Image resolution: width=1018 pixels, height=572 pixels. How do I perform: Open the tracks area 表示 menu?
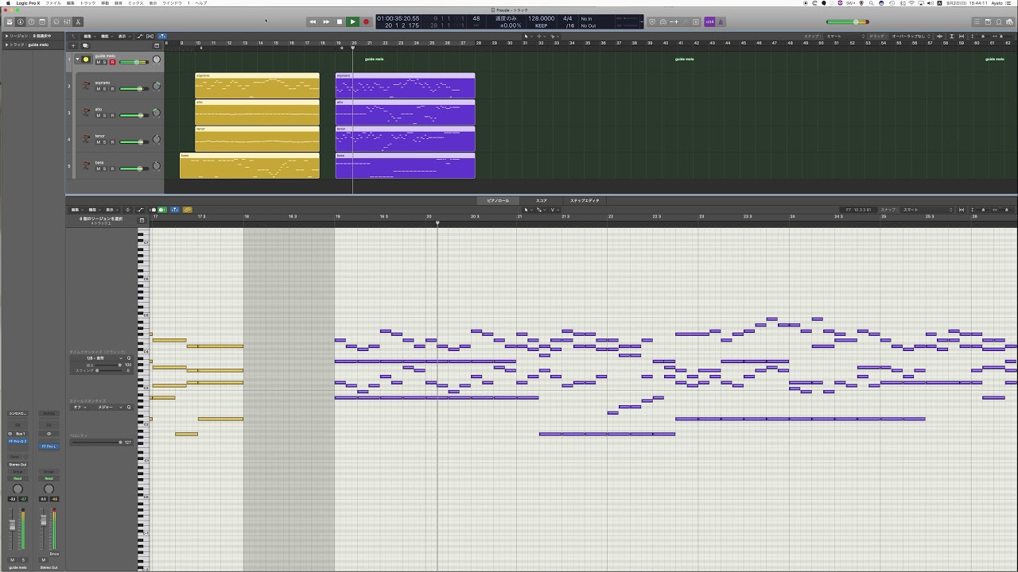(124, 36)
